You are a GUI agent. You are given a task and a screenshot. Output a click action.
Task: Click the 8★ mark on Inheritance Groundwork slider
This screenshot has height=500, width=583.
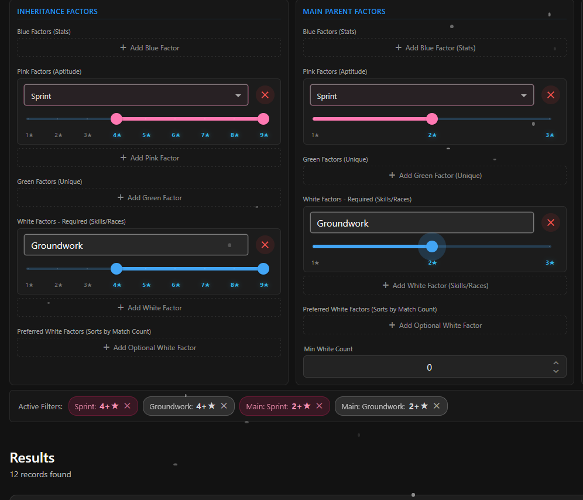point(235,285)
